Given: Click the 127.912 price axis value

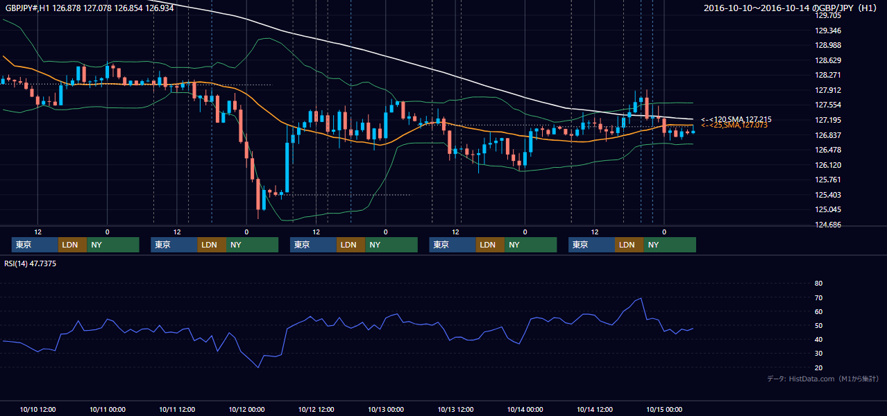Looking at the screenshot, I should click(827, 90).
